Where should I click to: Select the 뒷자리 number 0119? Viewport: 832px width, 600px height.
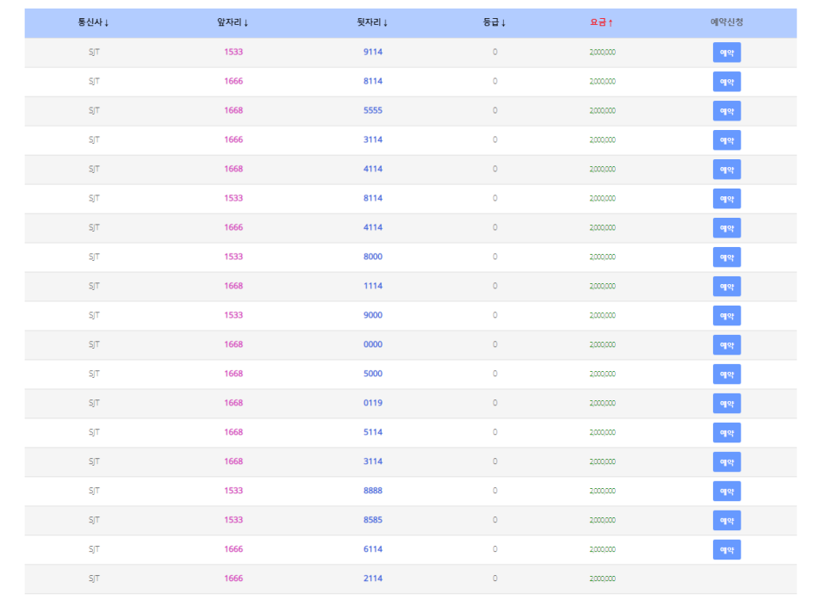tap(373, 403)
